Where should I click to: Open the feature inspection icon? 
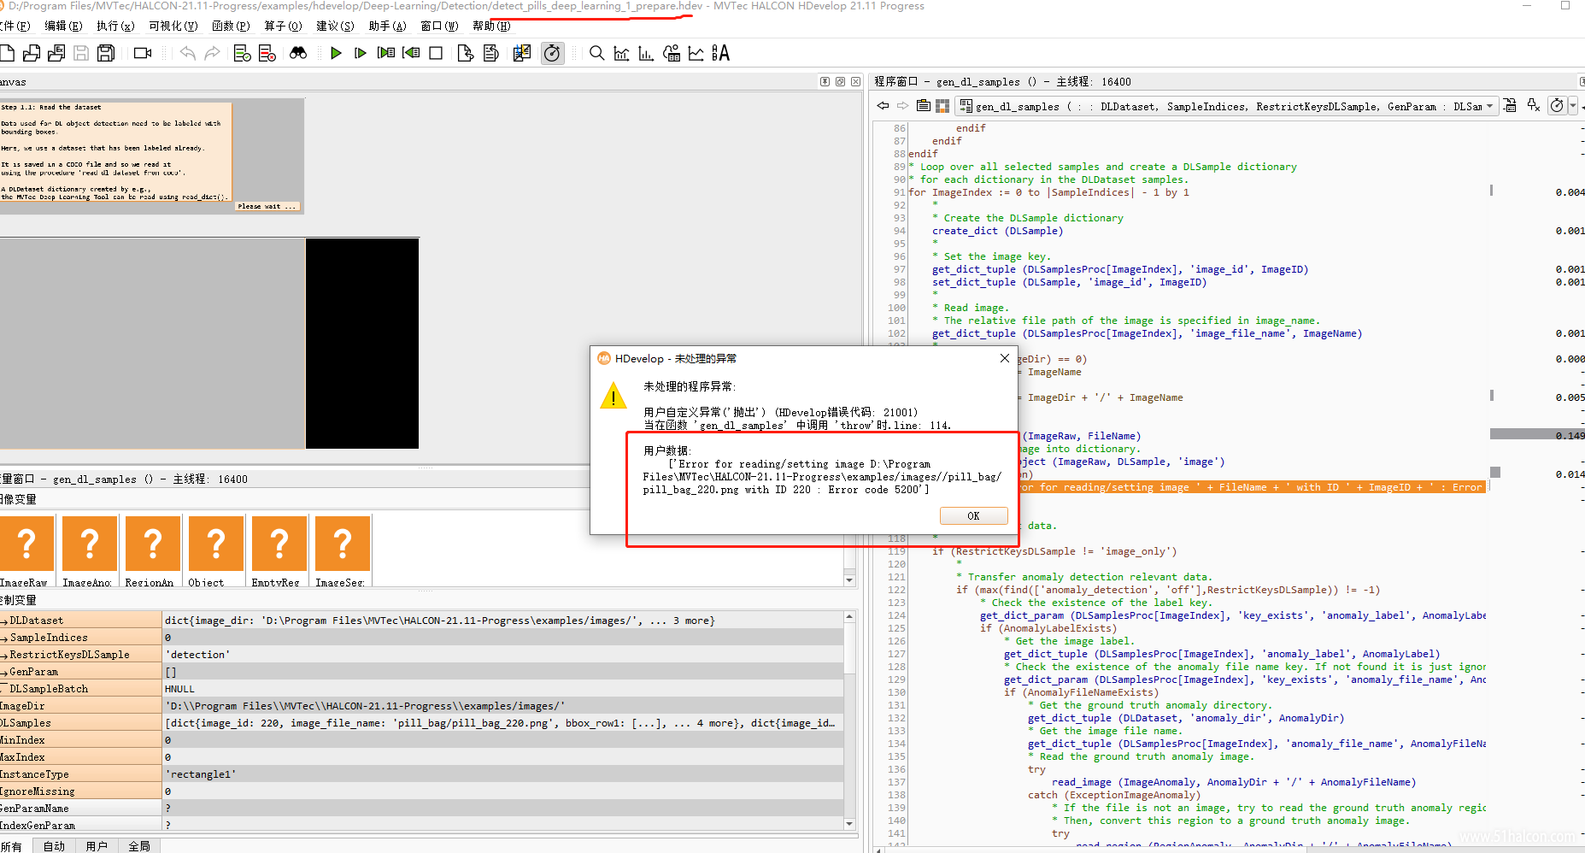pyautogui.click(x=672, y=53)
